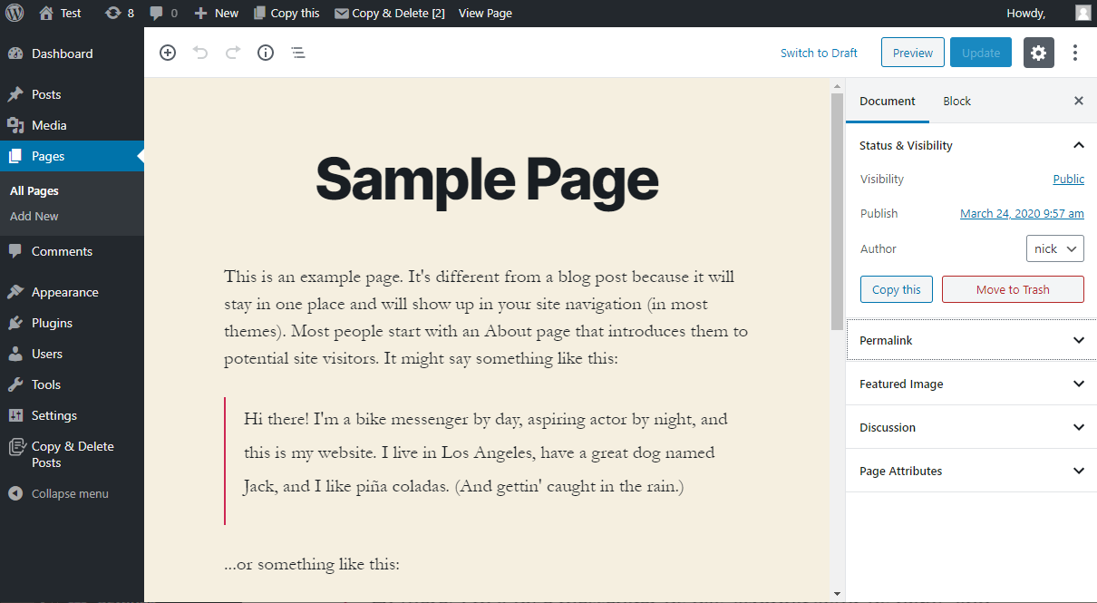1097x603 pixels.
Task: View comments bubble in admin bar
Action: tap(163, 13)
